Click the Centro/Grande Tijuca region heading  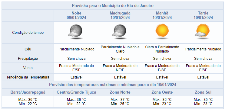[76, 92]
